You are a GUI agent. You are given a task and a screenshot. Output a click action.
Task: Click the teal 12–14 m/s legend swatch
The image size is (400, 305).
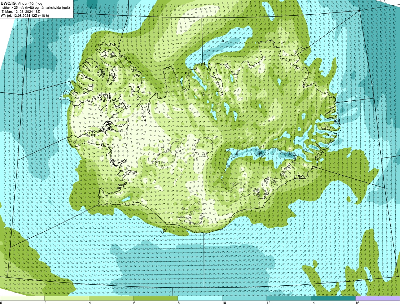tap(289, 298)
